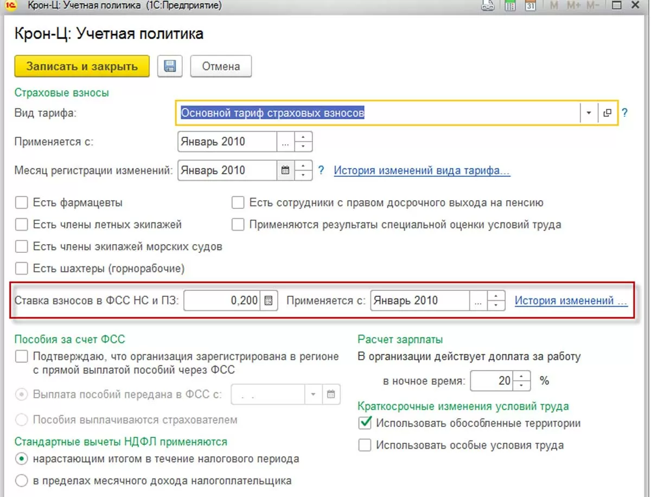Open the calendar 31 icon in title bar
651x497 pixels.
[531, 6]
